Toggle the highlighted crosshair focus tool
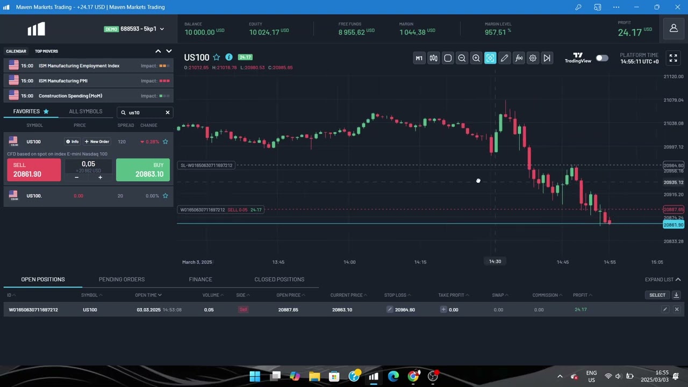688x387 pixels. click(490, 58)
